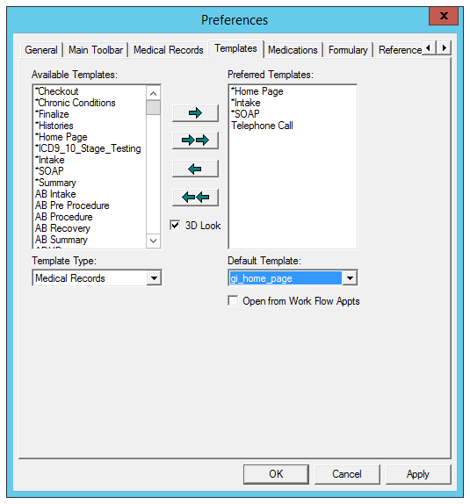The height and width of the screenshot is (504, 470).
Task: Click tab strip right scroll arrow
Action: pyautogui.click(x=444, y=48)
